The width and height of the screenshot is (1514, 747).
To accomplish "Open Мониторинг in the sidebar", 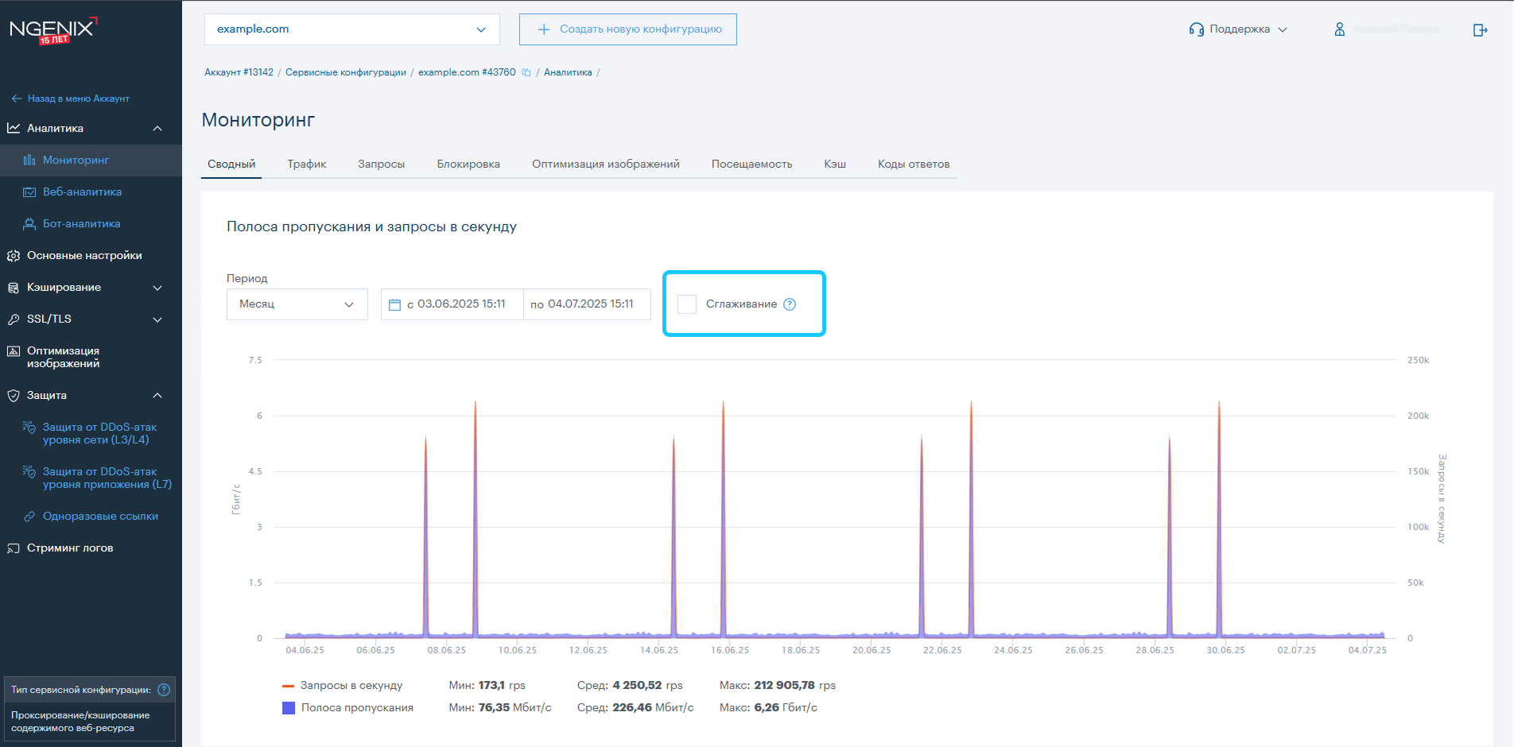I will 91,161.
